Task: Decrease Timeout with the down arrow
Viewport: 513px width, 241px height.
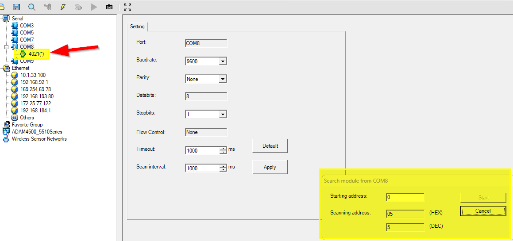Action: tap(223, 152)
